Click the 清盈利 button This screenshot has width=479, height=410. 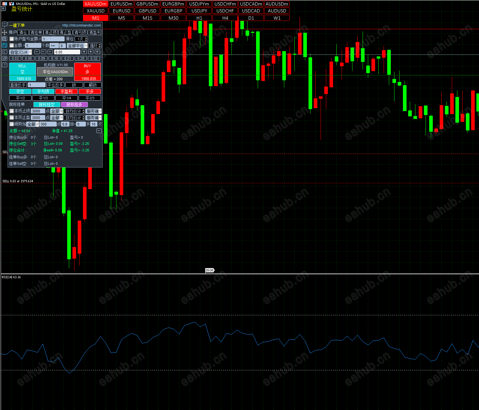pyautogui.click(x=95, y=32)
